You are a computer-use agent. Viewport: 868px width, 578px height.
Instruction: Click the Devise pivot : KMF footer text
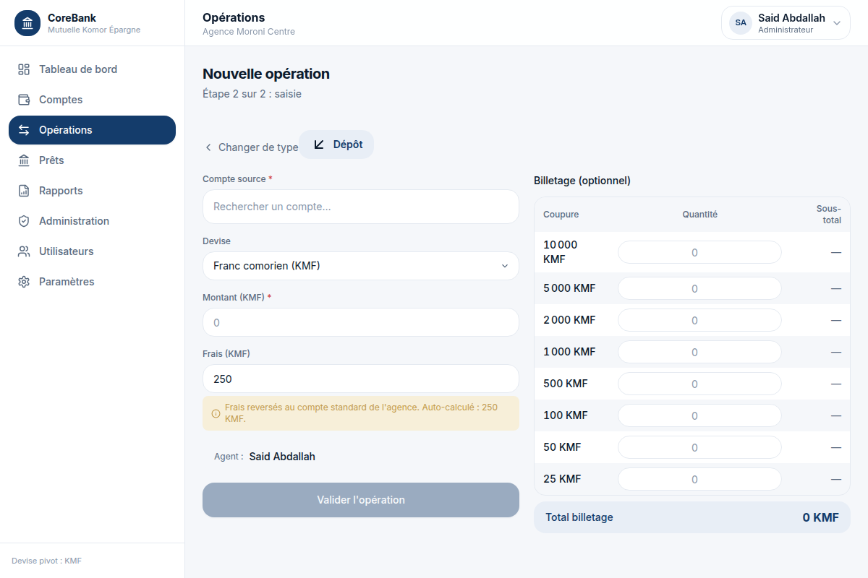pyautogui.click(x=46, y=561)
